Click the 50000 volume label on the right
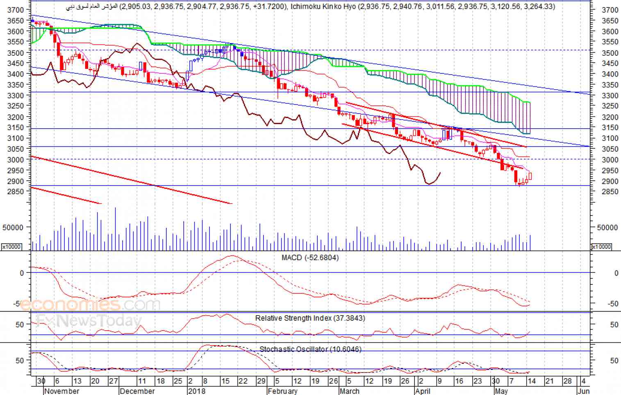Viewport: 621px width, 395px height. click(x=607, y=227)
